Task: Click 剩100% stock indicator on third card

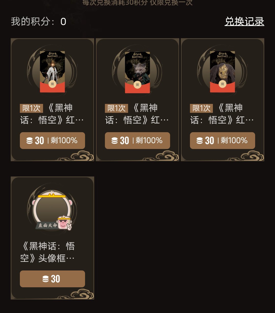Action: (x=234, y=141)
